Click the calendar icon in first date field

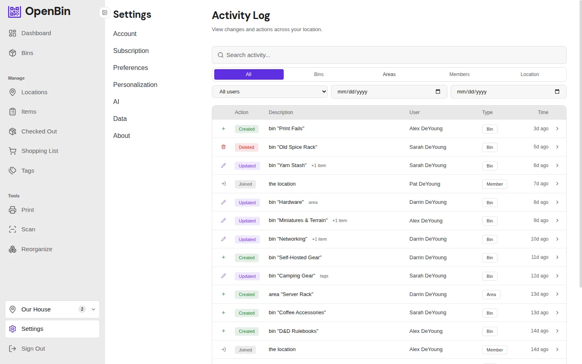438,91
